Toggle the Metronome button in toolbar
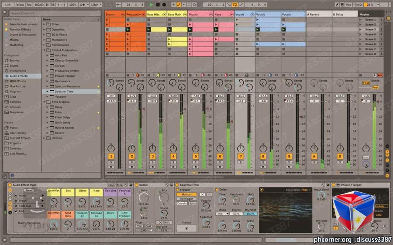 83,4
